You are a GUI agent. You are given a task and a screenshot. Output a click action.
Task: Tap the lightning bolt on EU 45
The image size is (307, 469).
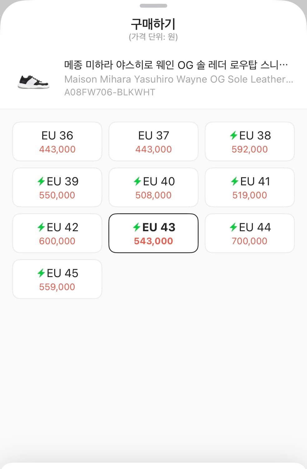point(41,273)
